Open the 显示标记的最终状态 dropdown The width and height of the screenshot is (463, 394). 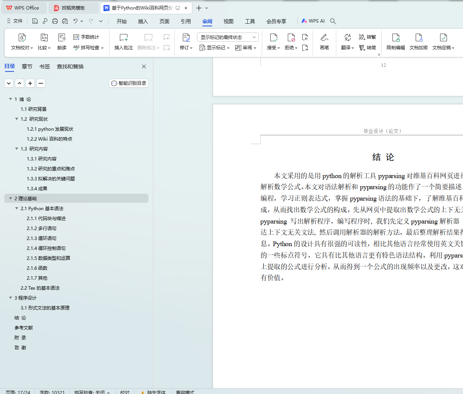pyautogui.click(x=228, y=37)
